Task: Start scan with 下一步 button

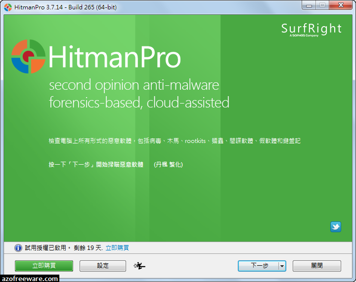Action: tap(259, 266)
